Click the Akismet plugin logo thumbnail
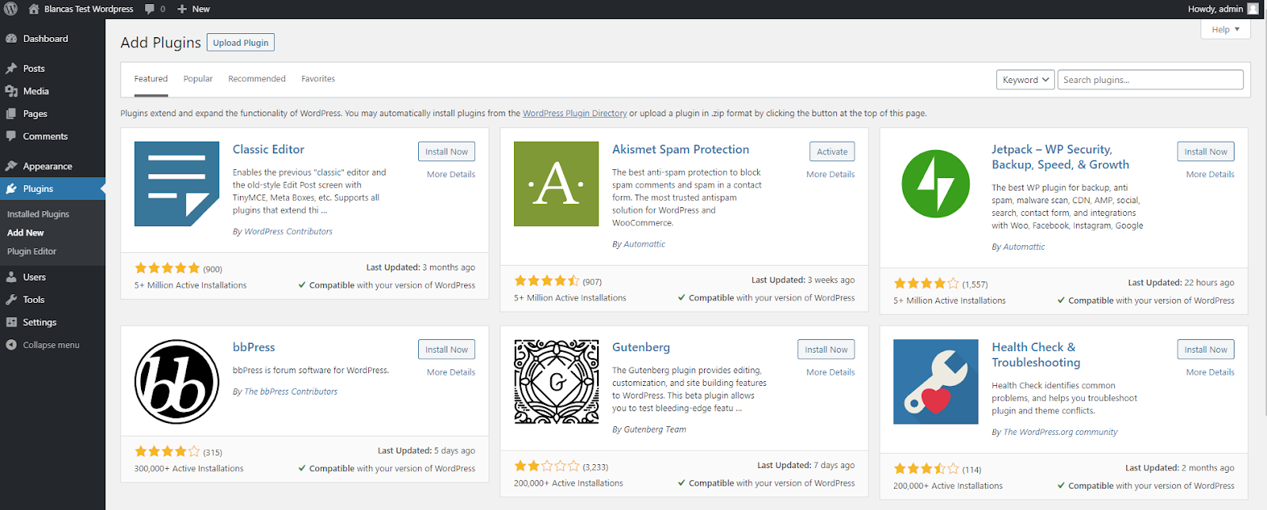1267x510 pixels. point(556,183)
